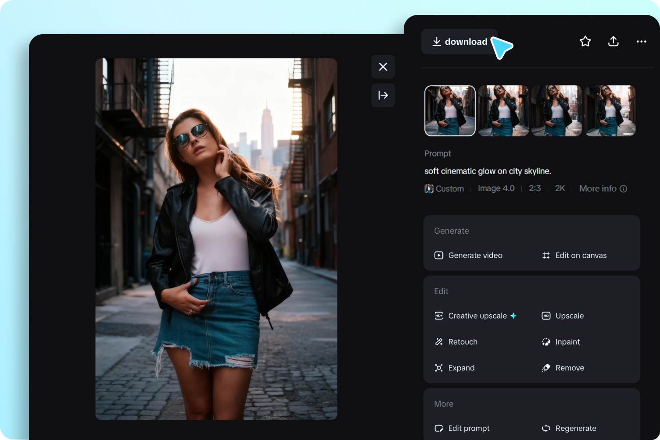Close the image preview with X

tap(383, 67)
